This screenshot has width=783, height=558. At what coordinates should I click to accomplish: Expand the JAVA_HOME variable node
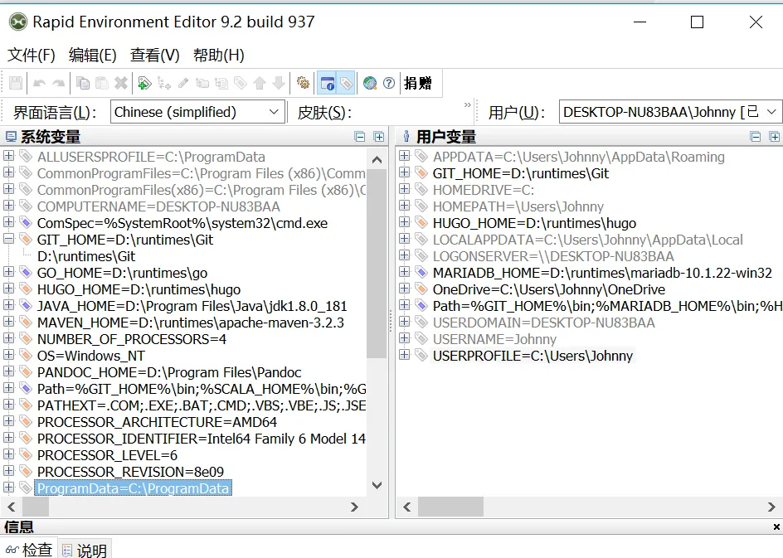click(x=8, y=305)
